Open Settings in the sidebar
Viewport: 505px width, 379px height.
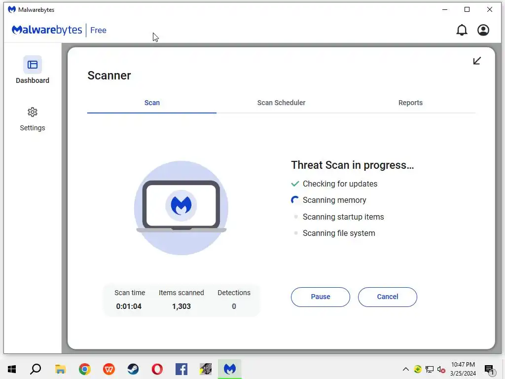point(33,119)
